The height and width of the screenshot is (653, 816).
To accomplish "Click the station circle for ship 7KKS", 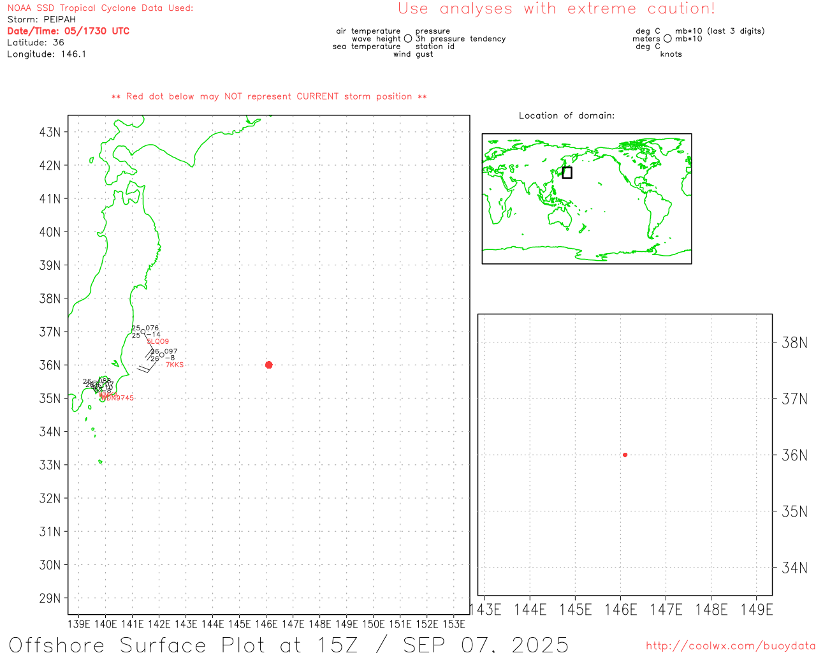I will [161, 355].
